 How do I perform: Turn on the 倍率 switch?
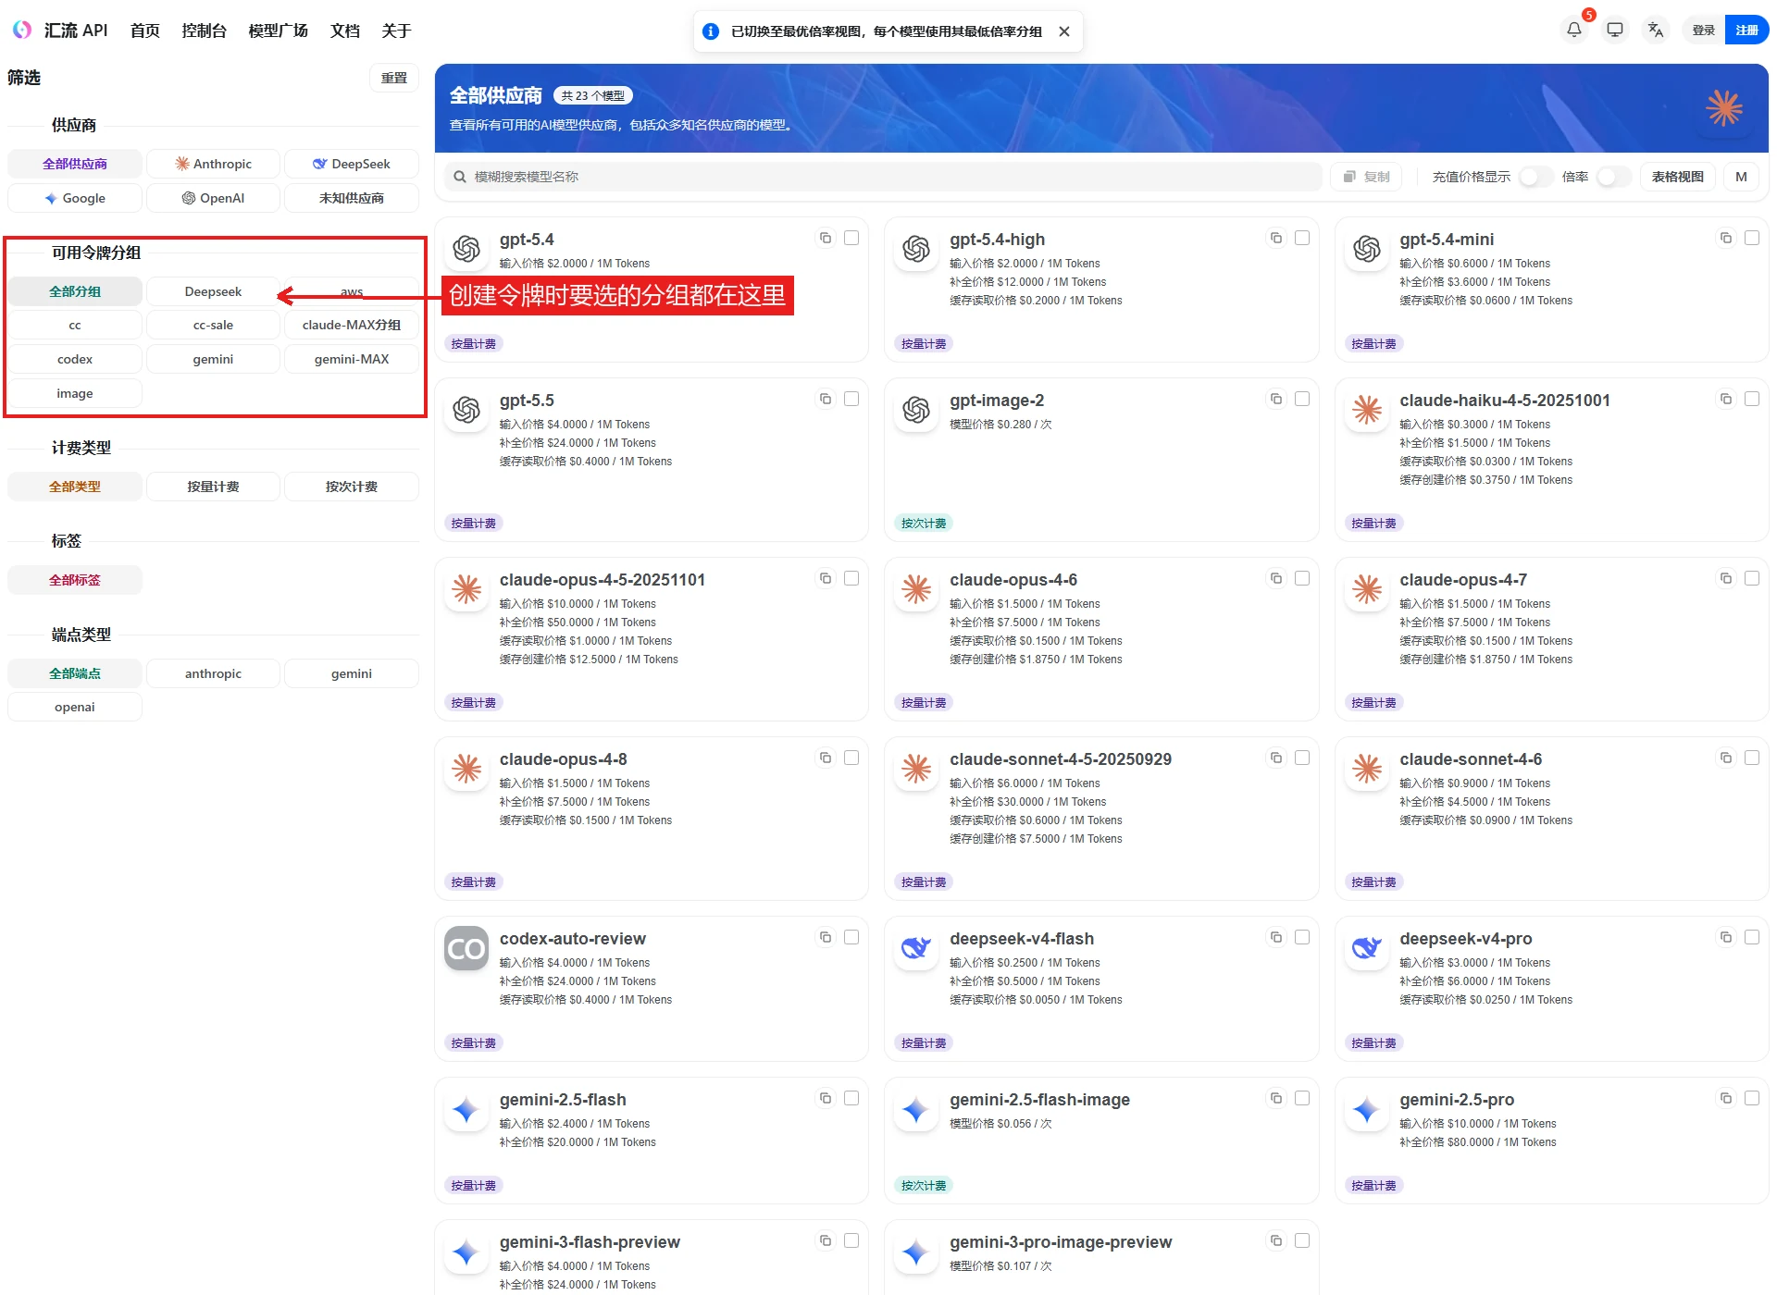click(1613, 177)
